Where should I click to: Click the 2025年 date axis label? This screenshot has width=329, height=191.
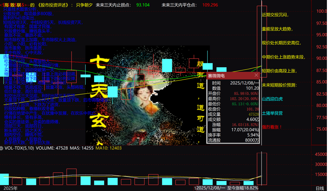[10, 188]
